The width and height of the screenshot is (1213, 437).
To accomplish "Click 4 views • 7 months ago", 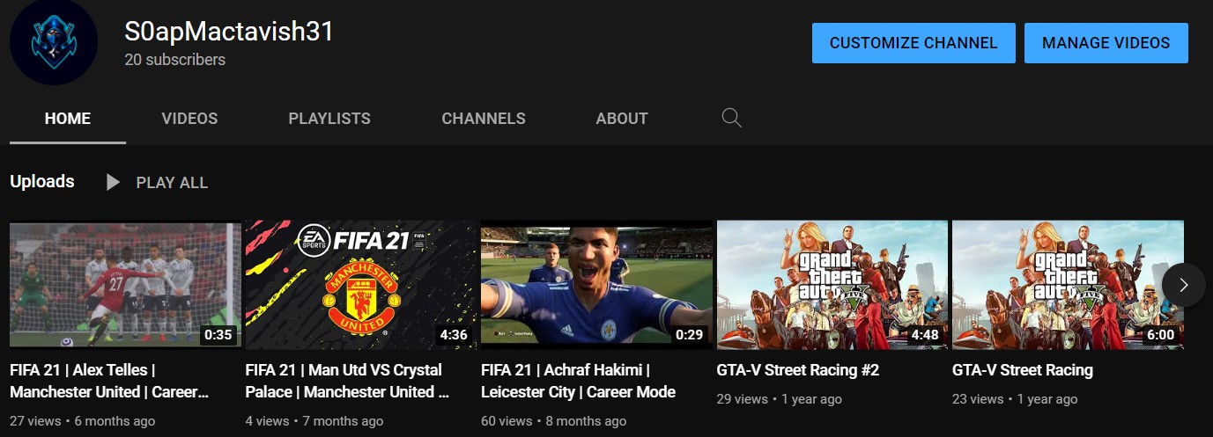I will click(x=314, y=421).
